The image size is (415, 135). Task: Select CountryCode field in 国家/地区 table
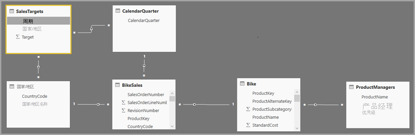pyautogui.click(x=35, y=96)
